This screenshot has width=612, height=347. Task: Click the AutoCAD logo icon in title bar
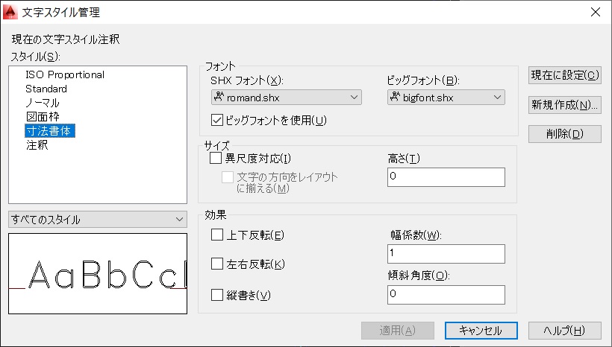point(10,12)
